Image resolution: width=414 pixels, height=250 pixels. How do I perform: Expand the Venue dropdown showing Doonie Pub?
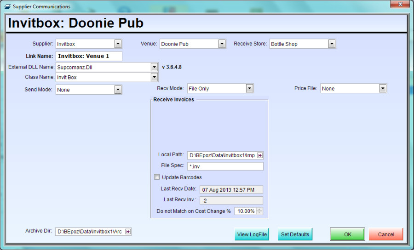coord(222,44)
